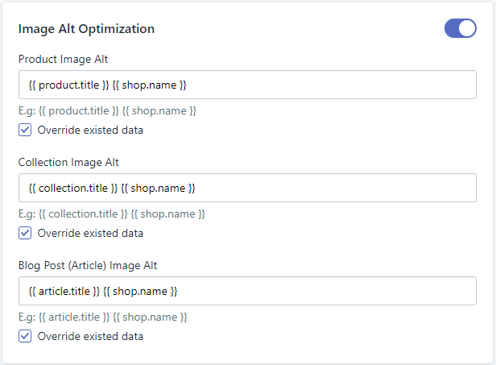The image size is (496, 365).
Task: Click the example text below Product Image Alt field
Action: [x=107, y=110]
